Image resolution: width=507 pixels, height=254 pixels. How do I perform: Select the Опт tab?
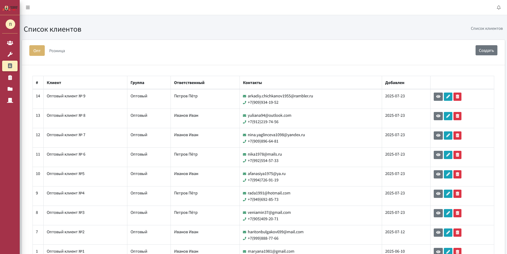click(x=37, y=51)
